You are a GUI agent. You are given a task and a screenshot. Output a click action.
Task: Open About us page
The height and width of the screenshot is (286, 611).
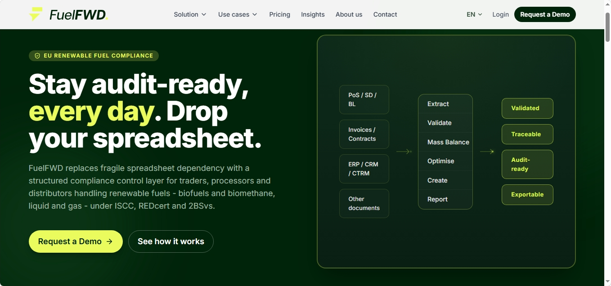click(349, 14)
